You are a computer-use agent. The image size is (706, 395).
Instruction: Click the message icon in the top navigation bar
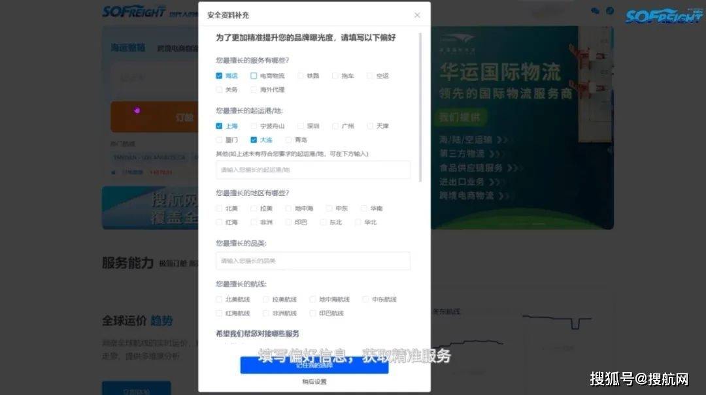pyautogui.click(x=594, y=10)
